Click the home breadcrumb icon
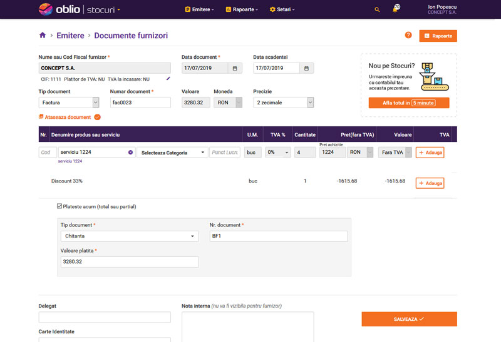501x342 pixels. click(43, 36)
